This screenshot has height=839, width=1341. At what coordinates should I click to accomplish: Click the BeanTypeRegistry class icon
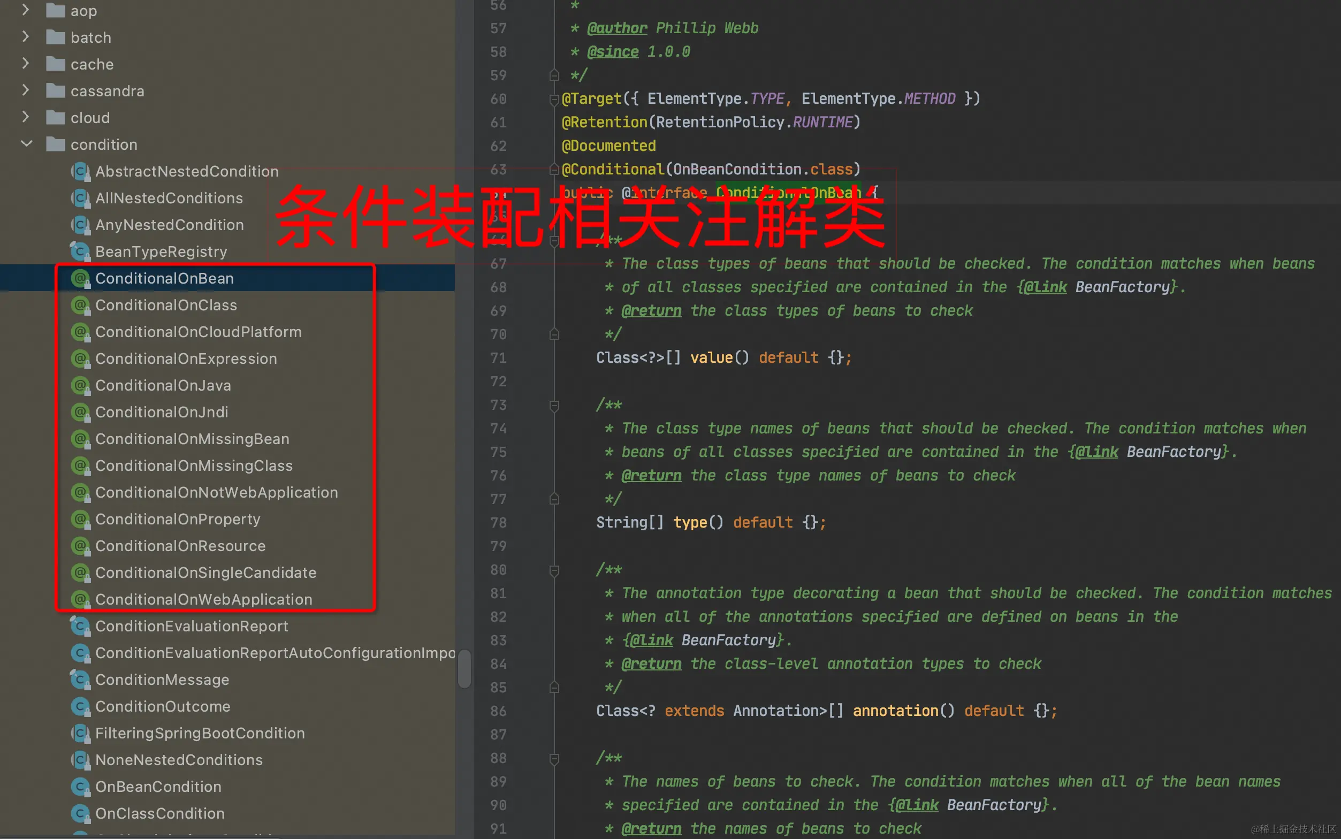pyautogui.click(x=80, y=252)
